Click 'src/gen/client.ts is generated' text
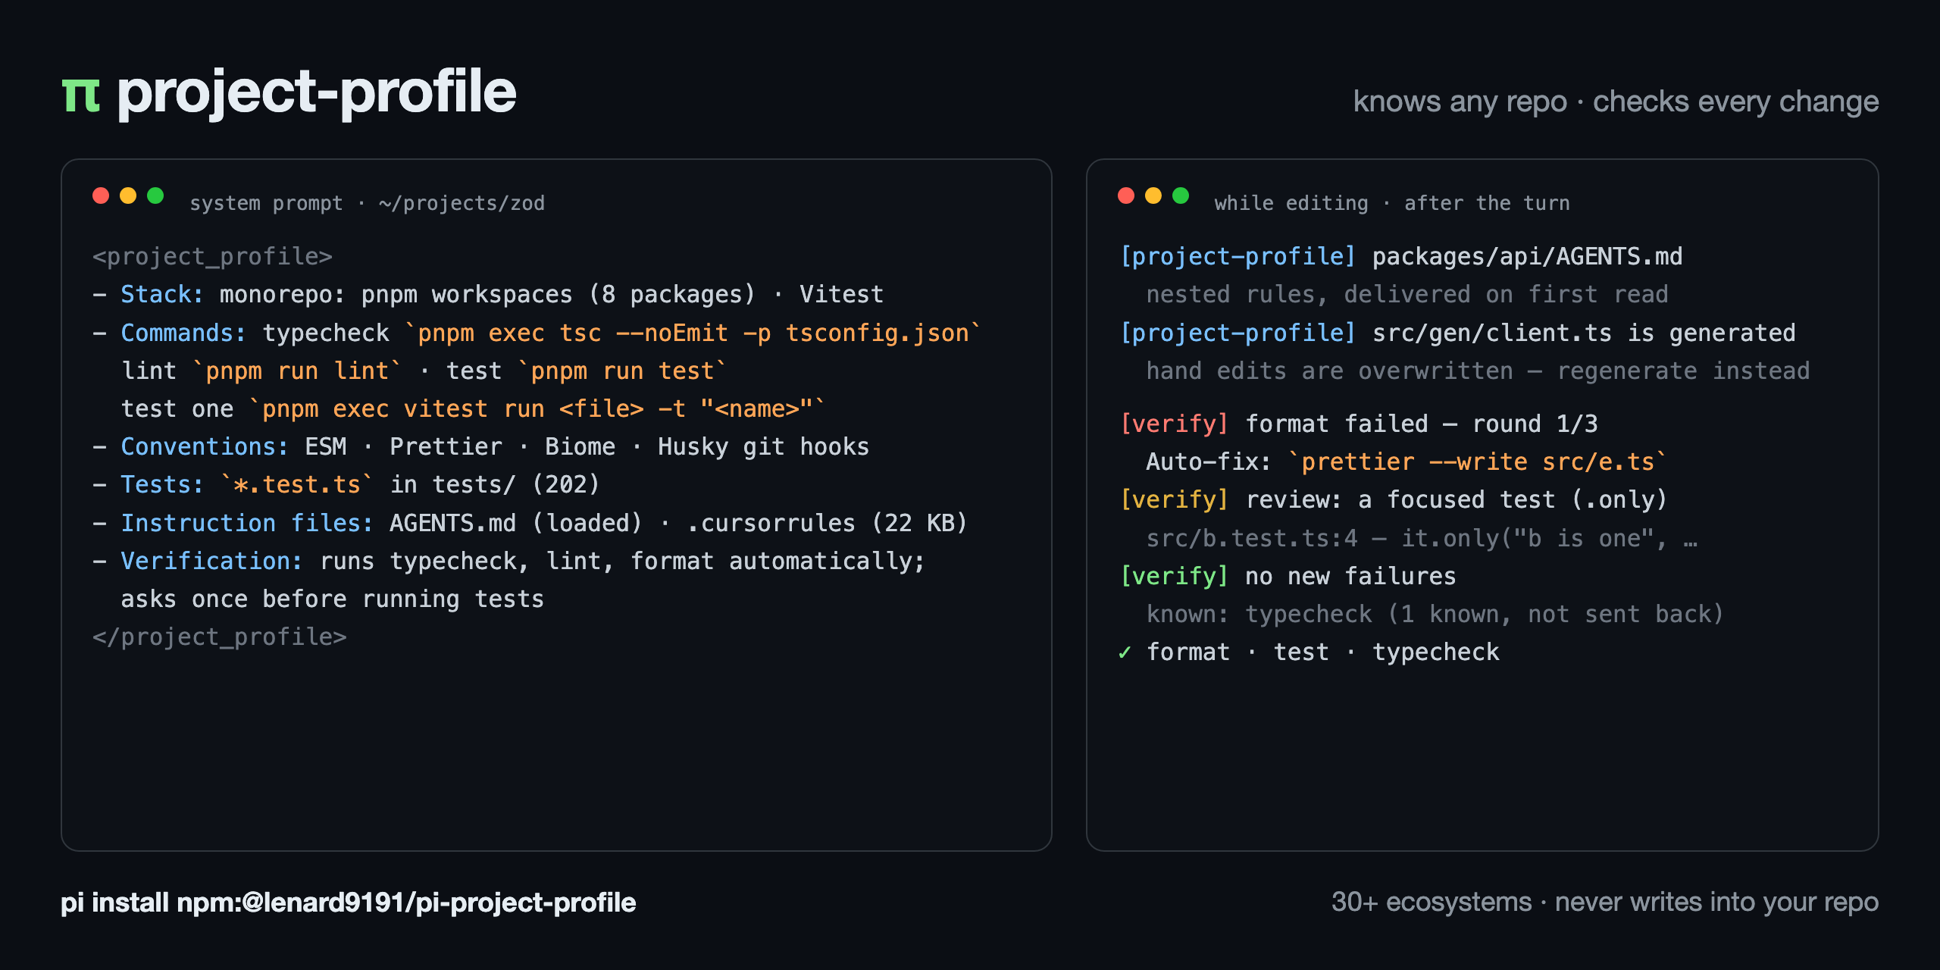This screenshot has width=1940, height=970. [x=1584, y=333]
